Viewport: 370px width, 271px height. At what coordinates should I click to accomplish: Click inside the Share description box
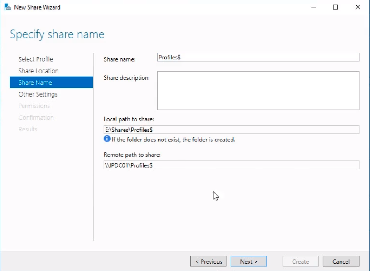pyautogui.click(x=258, y=90)
